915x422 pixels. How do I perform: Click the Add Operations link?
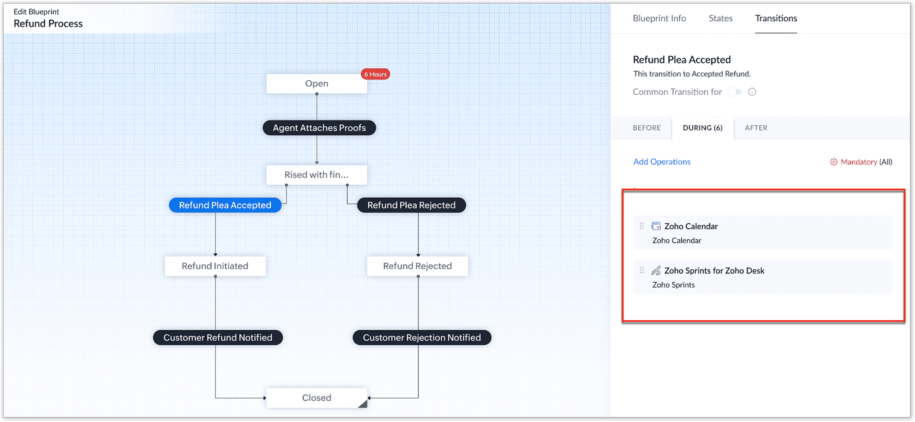pos(661,162)
